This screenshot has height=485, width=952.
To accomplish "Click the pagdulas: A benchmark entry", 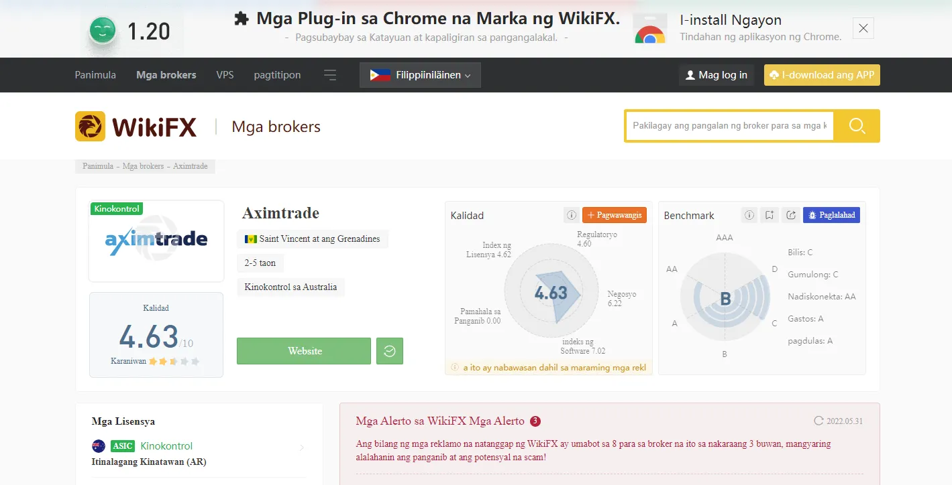I will 810,341.
